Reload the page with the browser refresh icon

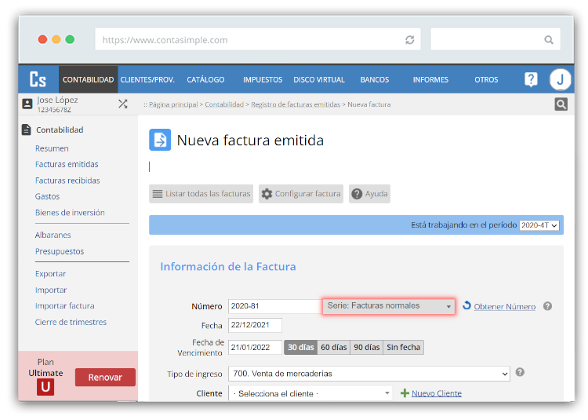(x=409, y=40)
